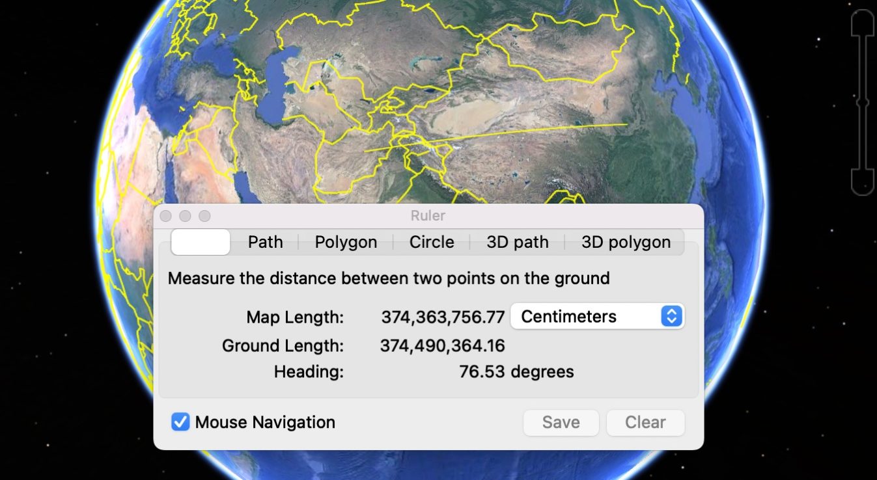Image resolution: width=877 pixels, height=480 pixels.
Task: Switch to the Path measurement tab
Action: tap(265, 241)
